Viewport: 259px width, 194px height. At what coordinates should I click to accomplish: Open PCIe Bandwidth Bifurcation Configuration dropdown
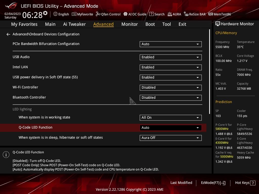[171, 44]
